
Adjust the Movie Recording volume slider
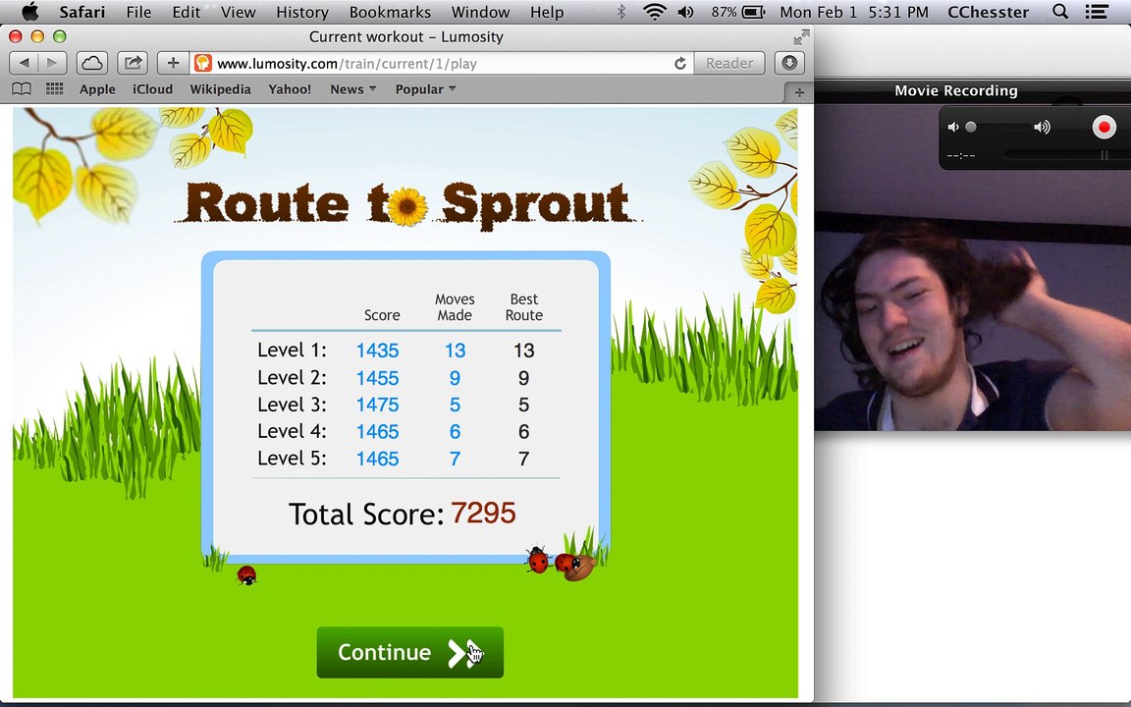999,127
